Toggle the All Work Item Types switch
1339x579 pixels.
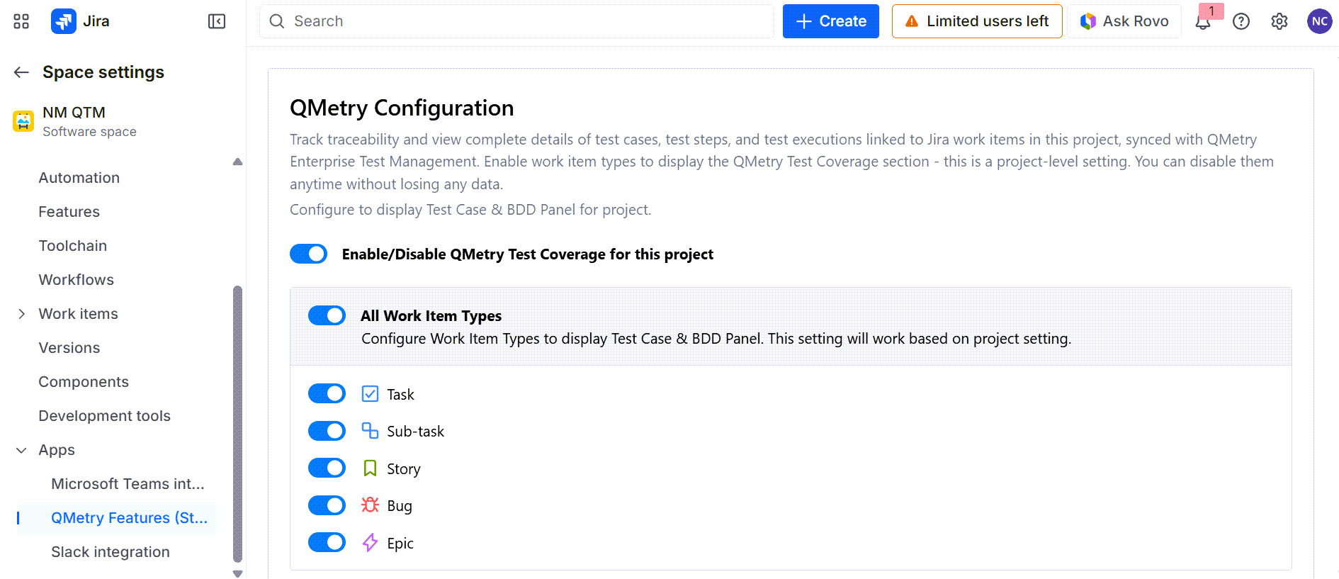[x=327, y=315]
